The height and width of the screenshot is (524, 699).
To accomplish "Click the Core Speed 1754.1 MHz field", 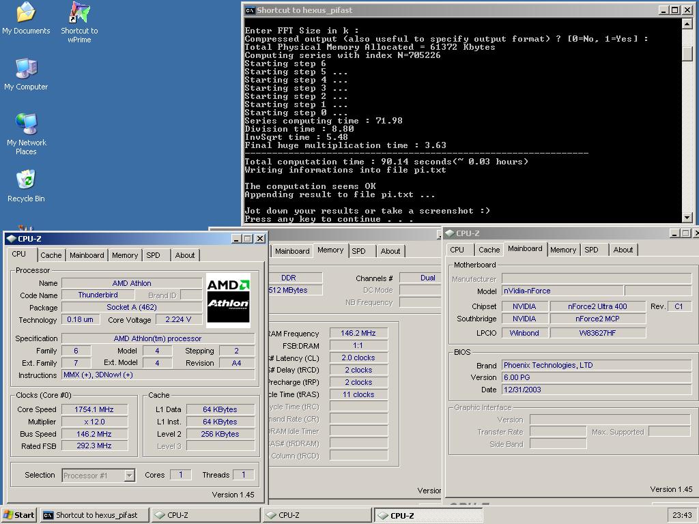I will [x=94, y=409].
